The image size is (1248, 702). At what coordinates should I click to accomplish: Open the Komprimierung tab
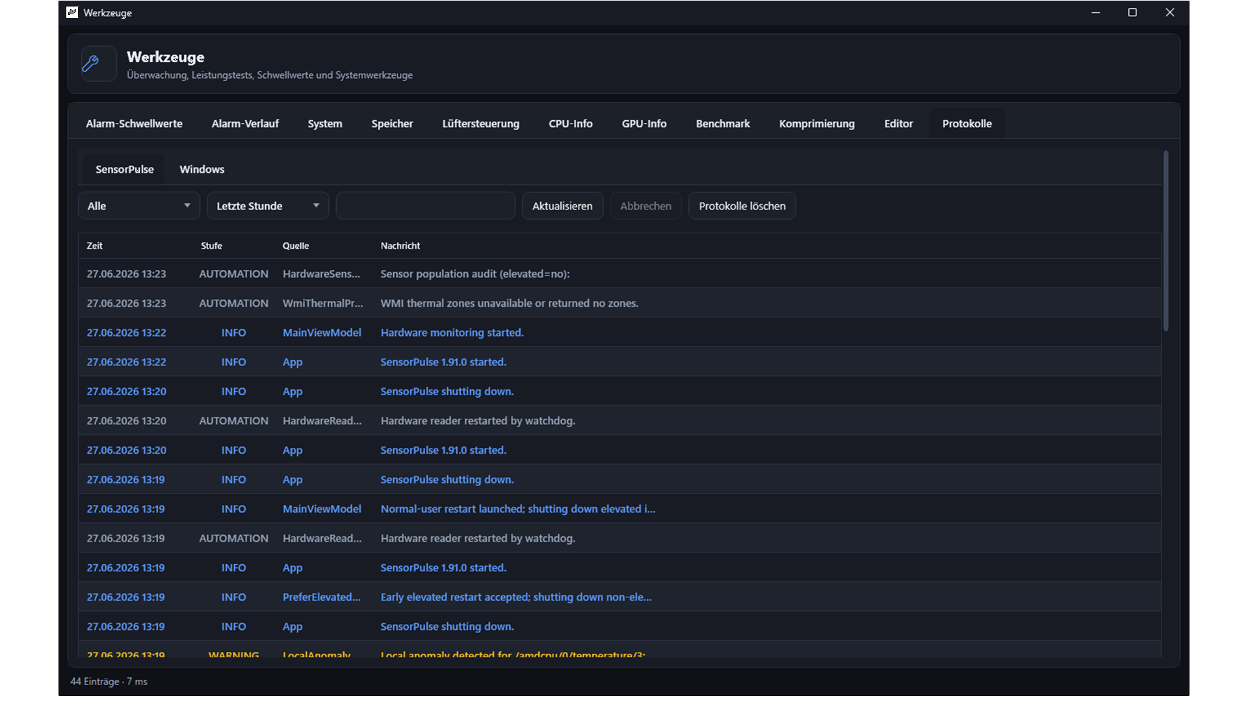[x=817, y=123]
